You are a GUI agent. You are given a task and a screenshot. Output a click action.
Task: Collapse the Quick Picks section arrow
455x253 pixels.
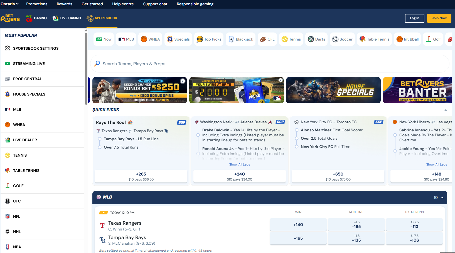[446, 110]
